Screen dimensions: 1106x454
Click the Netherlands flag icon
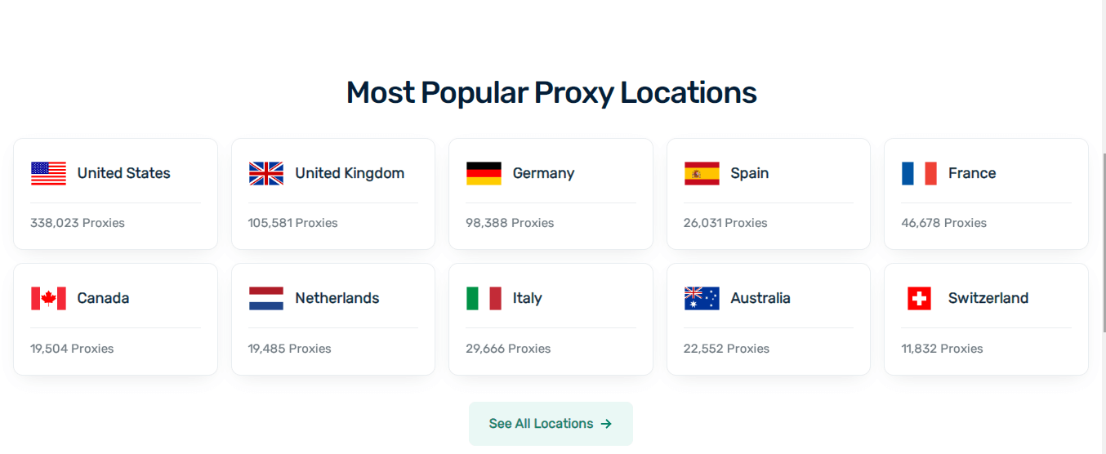(266, 298)
